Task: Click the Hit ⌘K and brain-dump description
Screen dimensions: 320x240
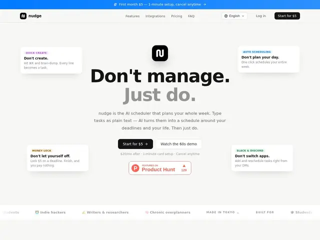Action: click(49, 65)
